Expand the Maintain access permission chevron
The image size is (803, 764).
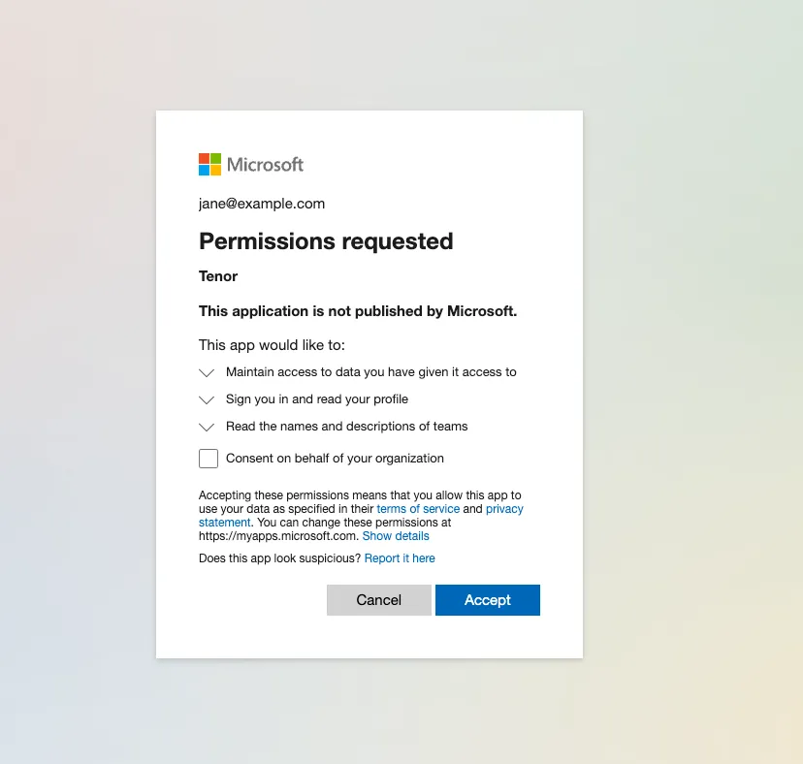207,372
